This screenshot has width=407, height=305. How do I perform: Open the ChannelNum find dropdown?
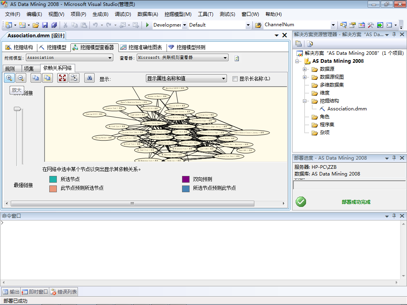pos(333,25)
